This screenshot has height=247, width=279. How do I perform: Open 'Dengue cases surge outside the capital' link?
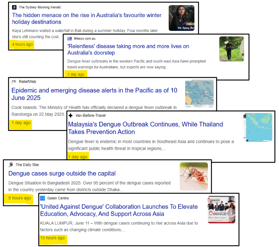[x=62, y=174]
